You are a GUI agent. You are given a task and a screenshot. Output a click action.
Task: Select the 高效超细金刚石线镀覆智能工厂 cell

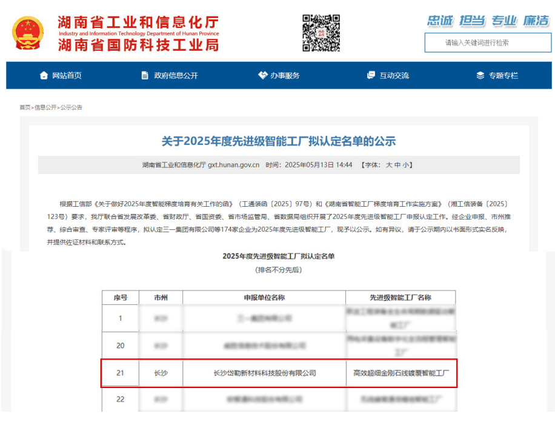click(400, 373)
